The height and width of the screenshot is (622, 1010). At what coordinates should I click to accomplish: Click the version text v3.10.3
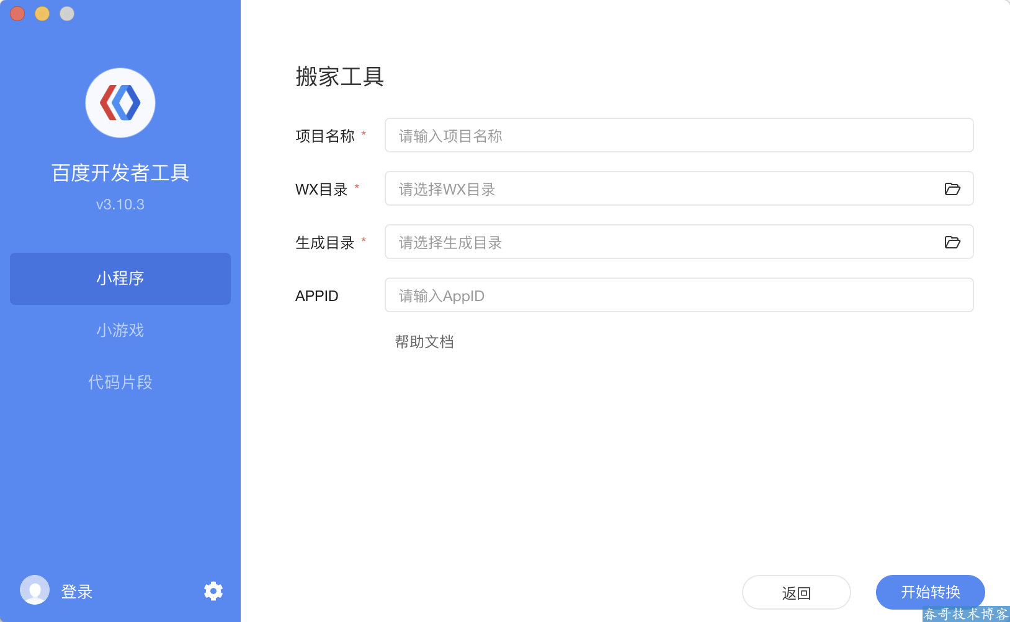[x=120, y=204]
